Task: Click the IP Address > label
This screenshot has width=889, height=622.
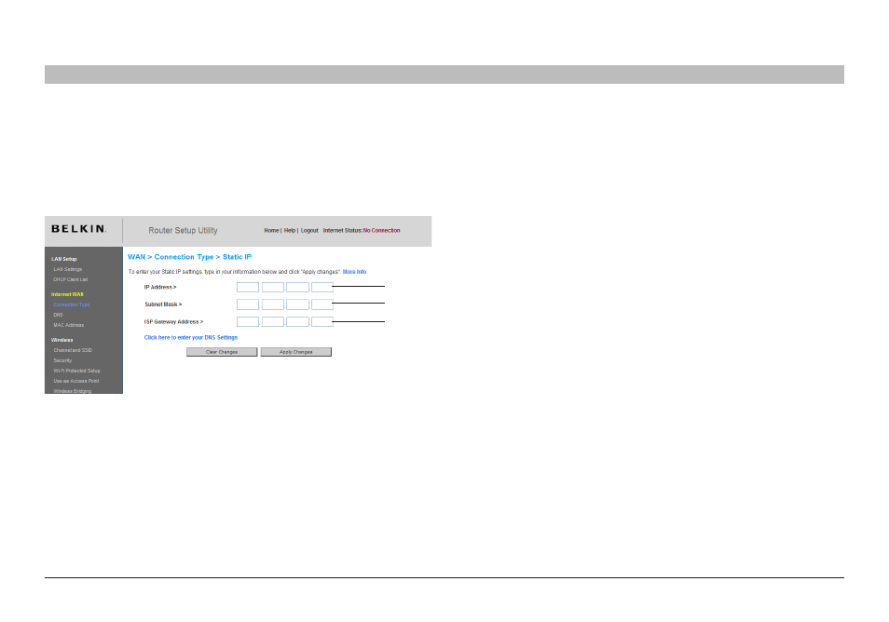Action: coord(160,287)
